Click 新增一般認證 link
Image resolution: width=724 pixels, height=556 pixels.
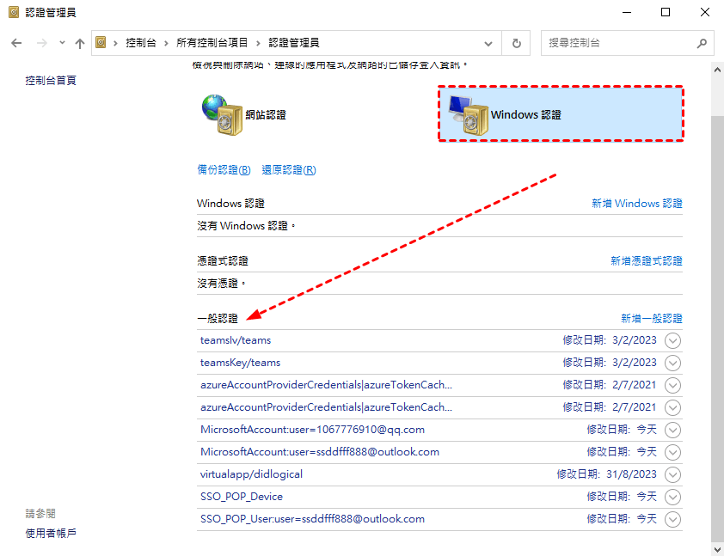pyautogui.click(x=652, y=318)
